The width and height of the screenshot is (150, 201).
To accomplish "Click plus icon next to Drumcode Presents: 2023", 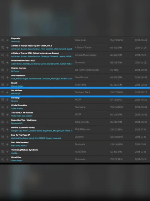I will (x=7, y=62).
